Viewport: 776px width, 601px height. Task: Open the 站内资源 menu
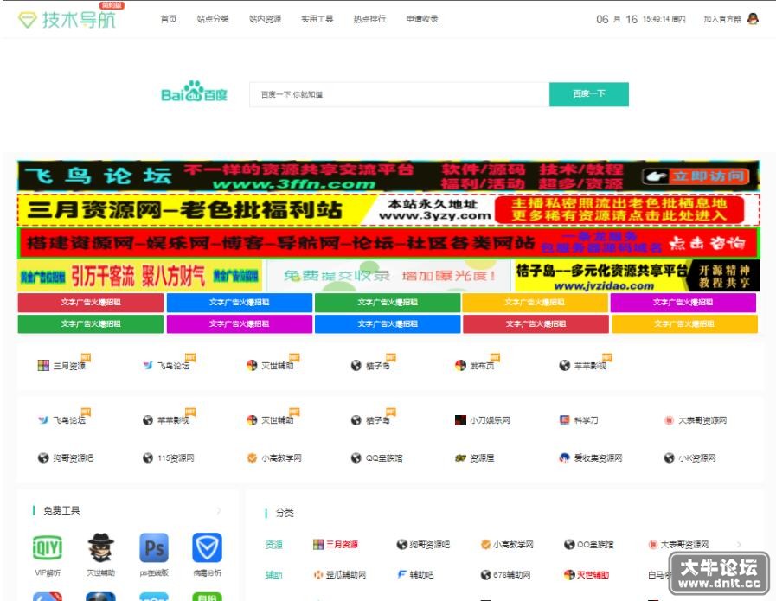pos(265,19)
